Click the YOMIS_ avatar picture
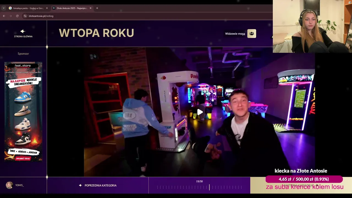This screenshot has height=198, width=352. click(9, 185)
